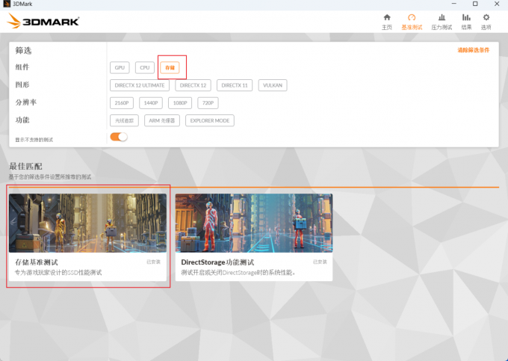Click the 最佳匹配 heading
Screen dimensions: 508x361
25,166
